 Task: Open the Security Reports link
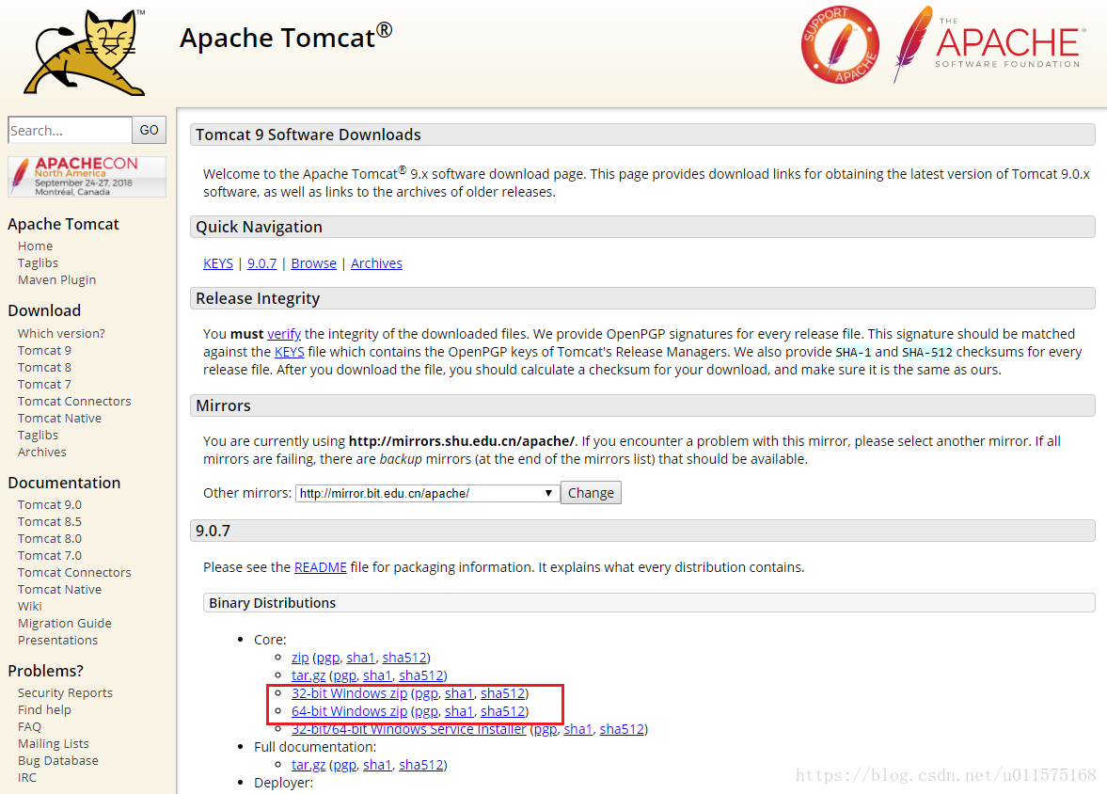(x=65, y=693)
